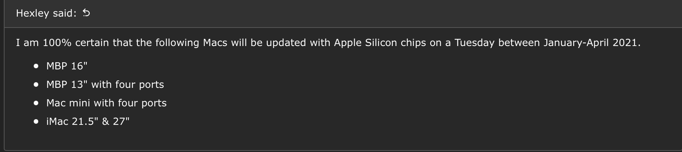
Task: Click the bullet before MBP 13" item
Action: pos(36,85)
